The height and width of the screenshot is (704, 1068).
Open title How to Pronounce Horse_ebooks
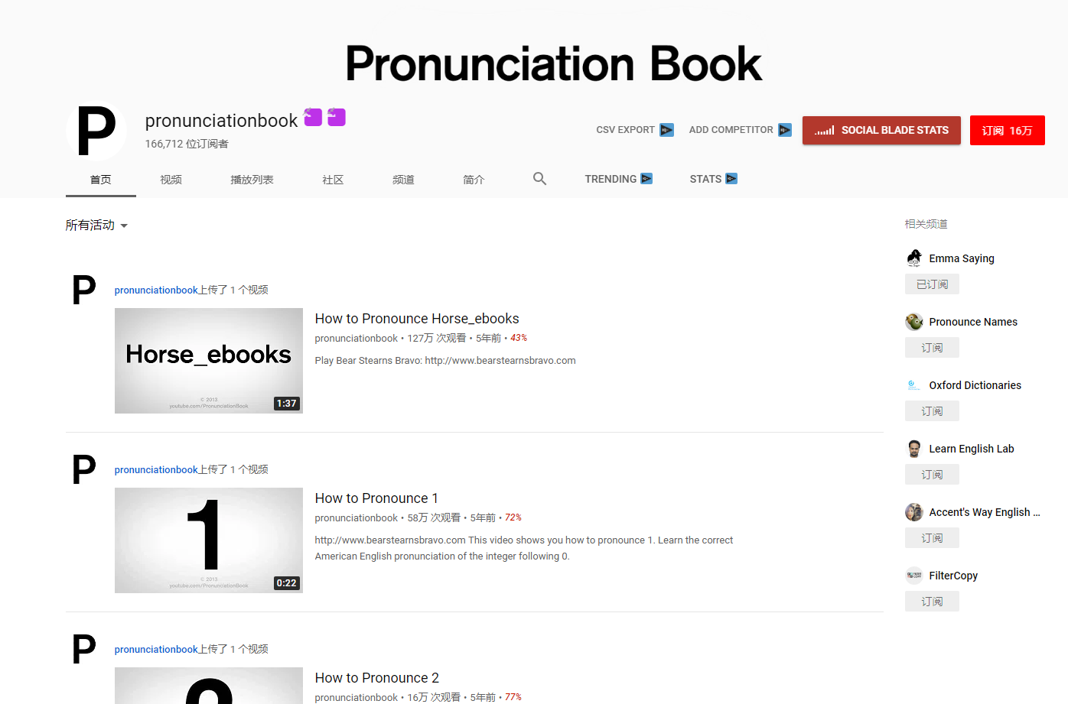point(417,319)
